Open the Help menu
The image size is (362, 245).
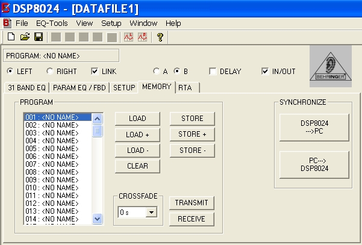pos(173,23)
